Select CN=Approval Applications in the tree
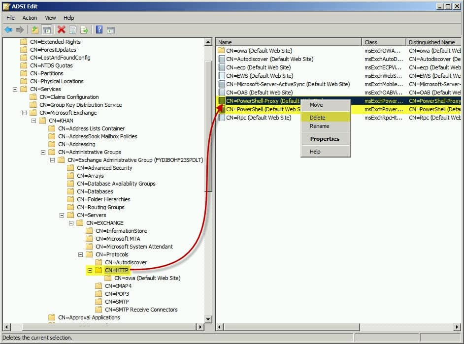464x344 pixels. click(x=89, y=317)
